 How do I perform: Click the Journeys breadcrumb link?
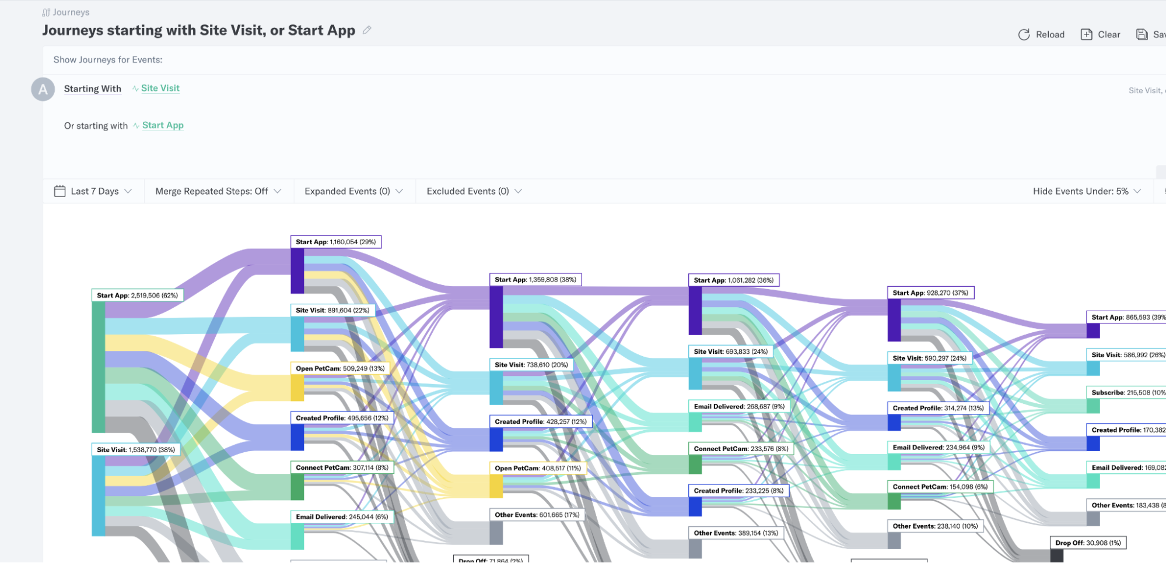point(71,12)
